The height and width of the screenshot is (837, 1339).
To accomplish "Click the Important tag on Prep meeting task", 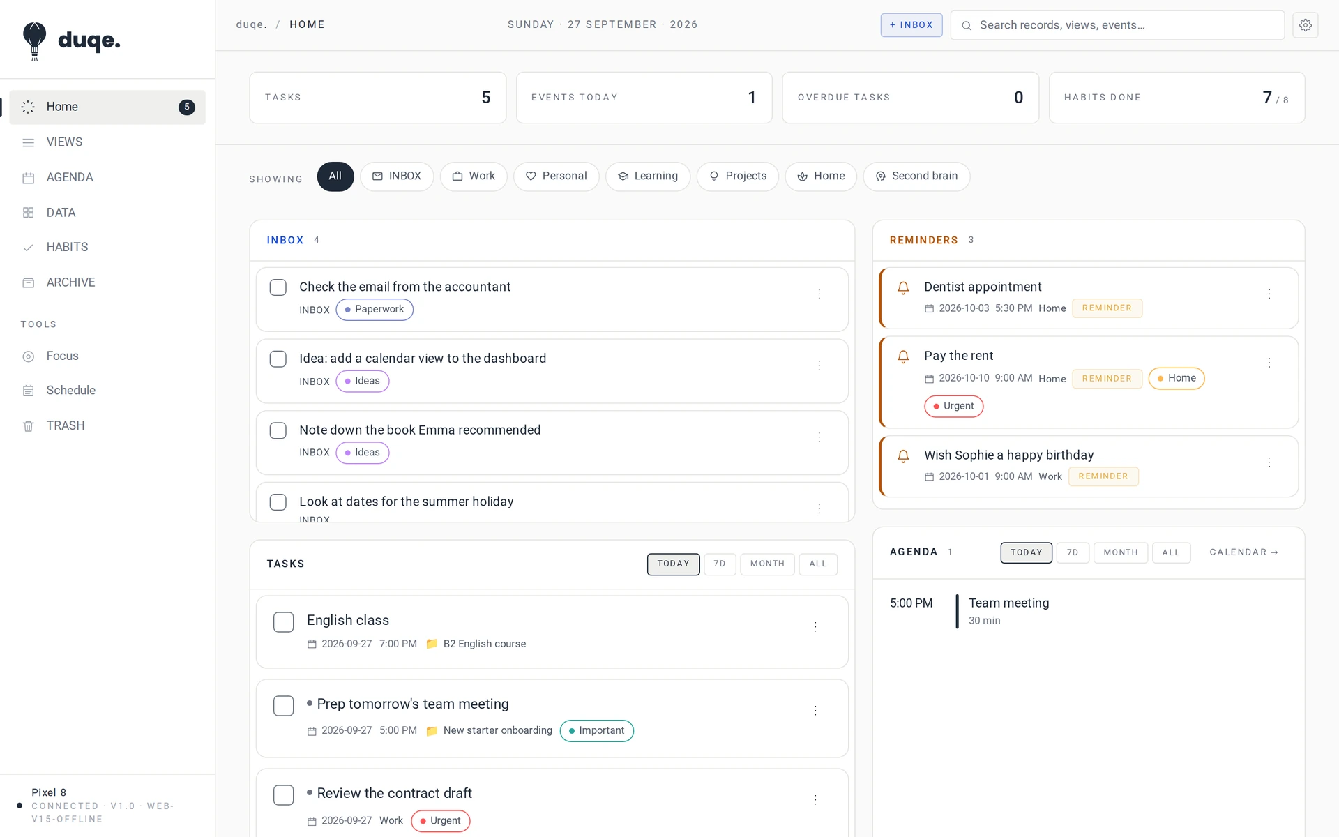I will [x=597, y=731].
